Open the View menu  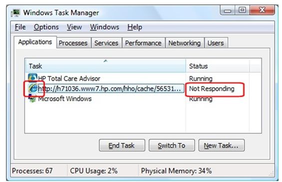tap(74, 27)
